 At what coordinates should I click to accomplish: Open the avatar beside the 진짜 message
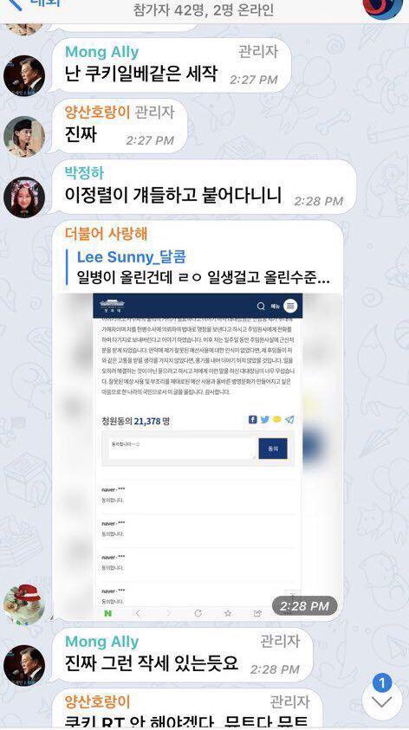(24, 137)
